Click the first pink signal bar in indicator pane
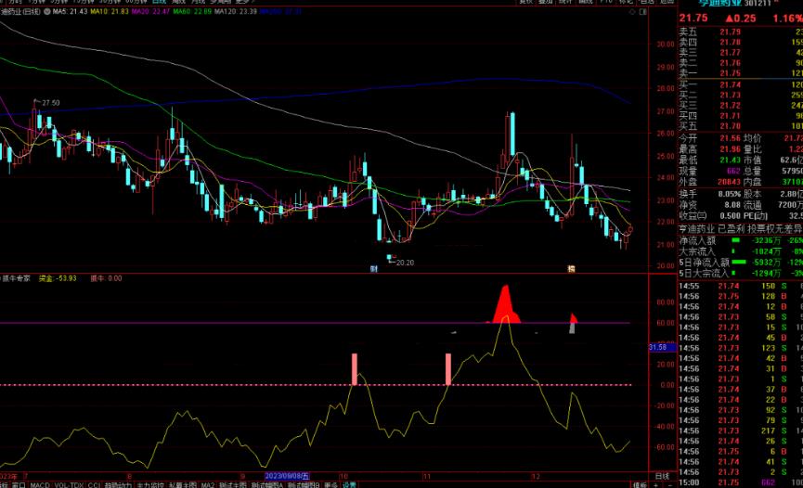The image size is (803, 488). coord(355,369)
